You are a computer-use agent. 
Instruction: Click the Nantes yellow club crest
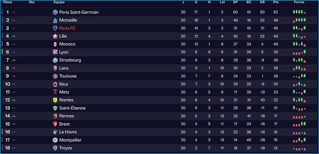coord(55,100)
